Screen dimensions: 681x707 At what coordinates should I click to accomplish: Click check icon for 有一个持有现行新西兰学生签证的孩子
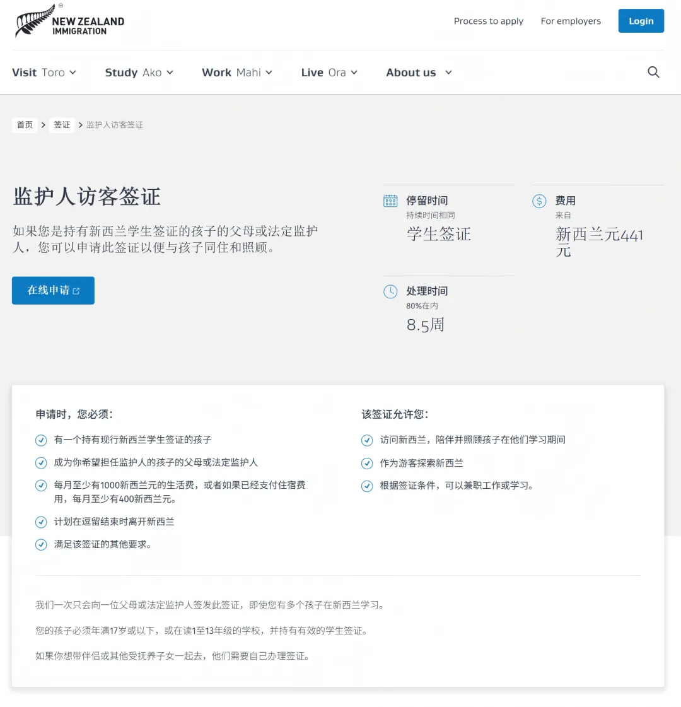[x=41, y=440]
